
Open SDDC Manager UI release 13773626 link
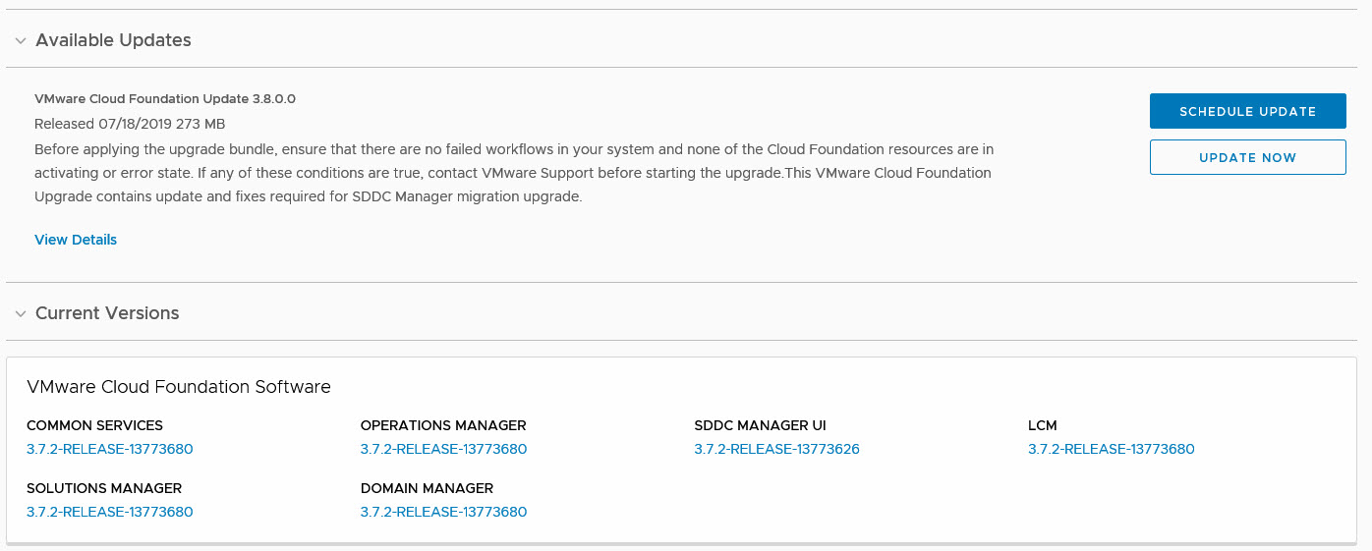[x=776, y=450]
